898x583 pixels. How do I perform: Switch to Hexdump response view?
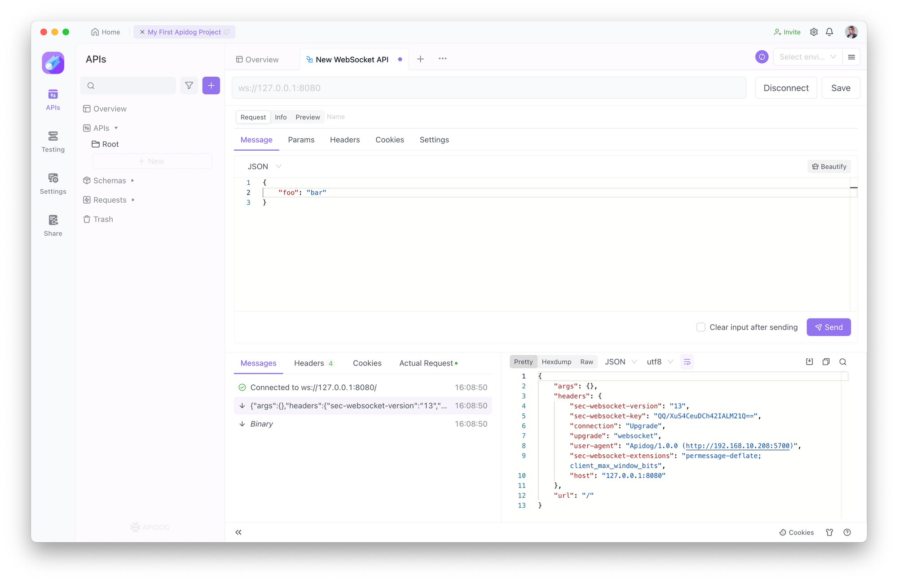[x=556, y=361]
